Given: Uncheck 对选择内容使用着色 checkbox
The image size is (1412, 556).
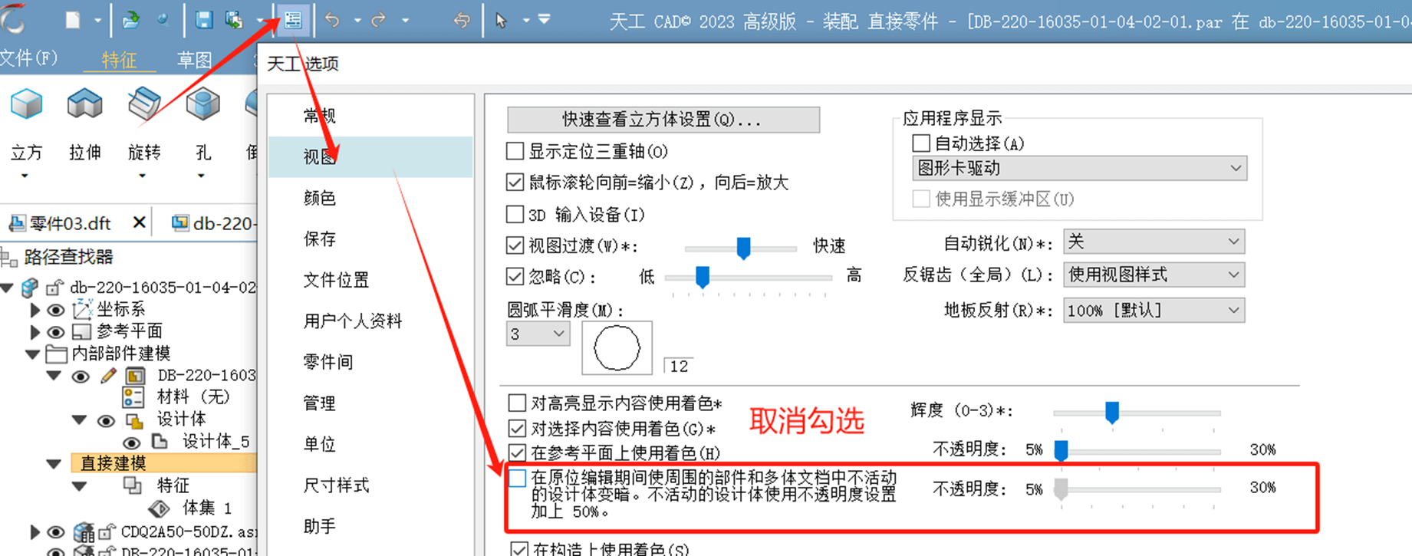Looking at the screenshot, I should [x=518, y=428].
